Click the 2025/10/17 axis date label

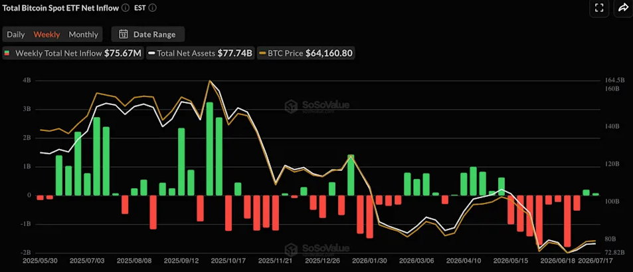pos(228,261)
